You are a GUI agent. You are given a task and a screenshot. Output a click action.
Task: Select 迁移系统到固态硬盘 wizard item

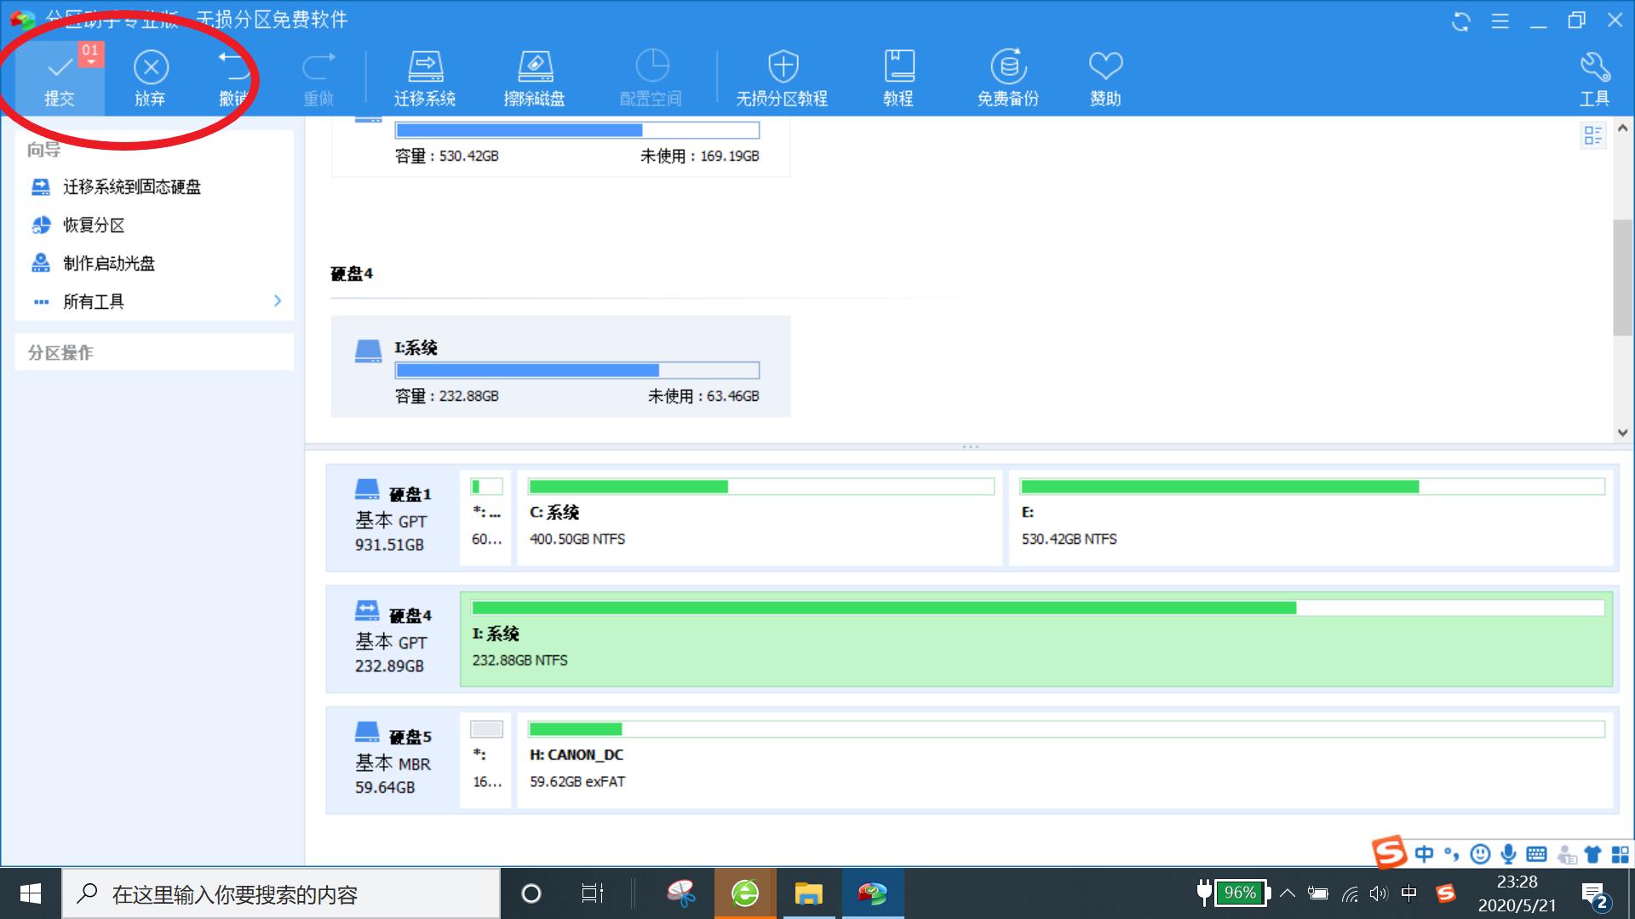132,187
